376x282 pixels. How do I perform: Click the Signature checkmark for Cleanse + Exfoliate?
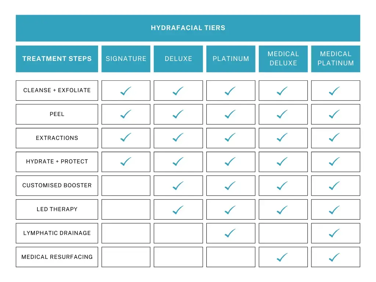126,91
